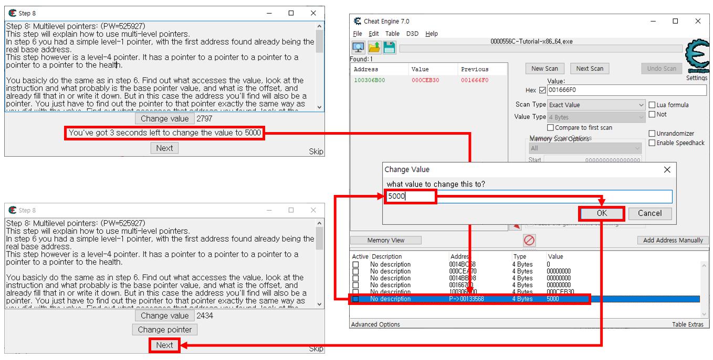Toggle Enable Speedhack checkbox
713x360 pixels.
652,143
